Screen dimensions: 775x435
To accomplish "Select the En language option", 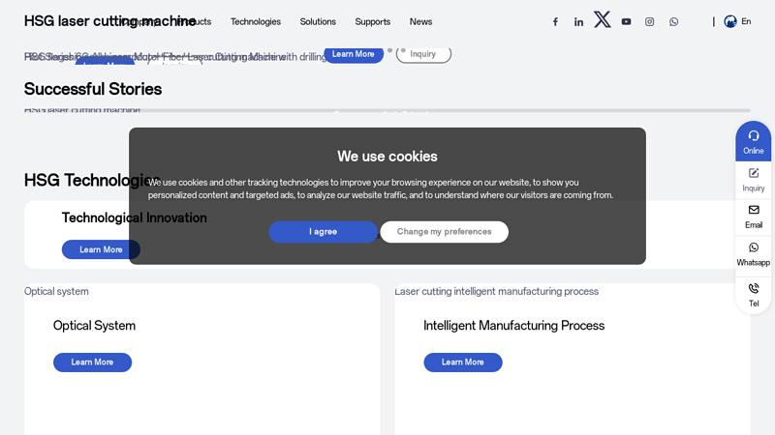I will pos(746,21).
